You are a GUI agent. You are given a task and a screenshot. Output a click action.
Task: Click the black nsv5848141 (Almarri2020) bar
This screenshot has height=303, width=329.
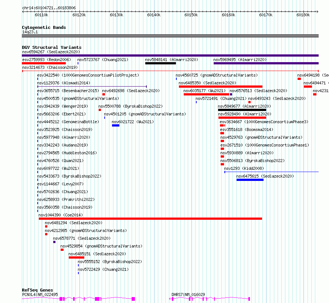click(160, 63)
